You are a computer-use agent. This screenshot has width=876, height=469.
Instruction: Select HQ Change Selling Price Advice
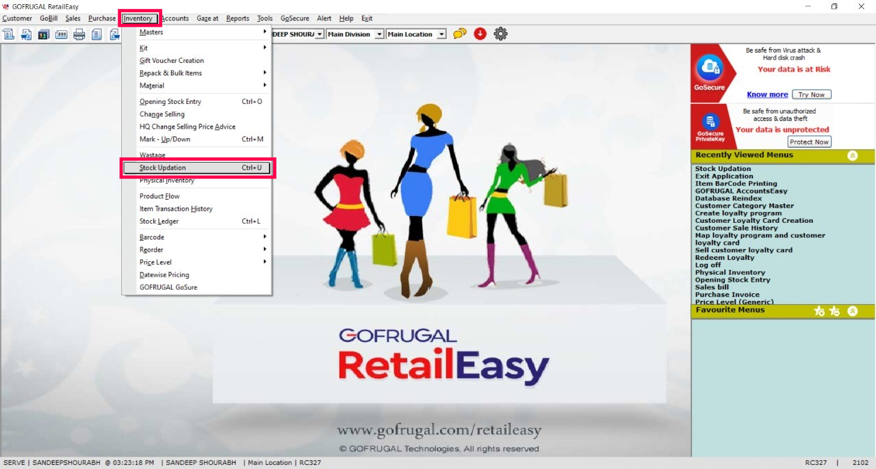point(197,126)
